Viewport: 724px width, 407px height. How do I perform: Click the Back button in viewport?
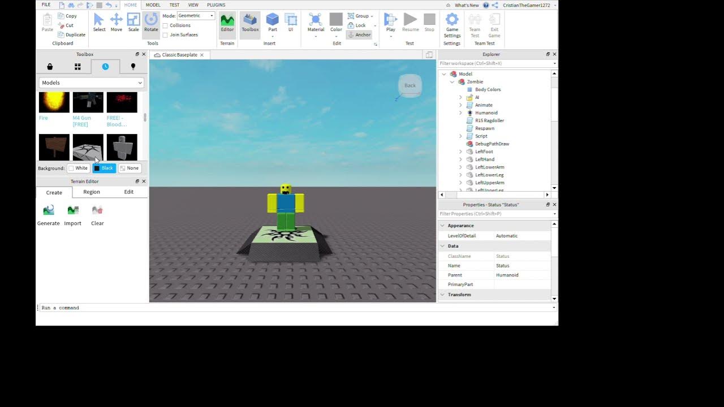pyautogui.click(x=410, y=85)
